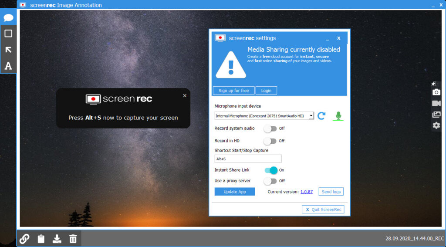Turn off Instant Share Link switch
446x247 pixels.
point(271,170)
